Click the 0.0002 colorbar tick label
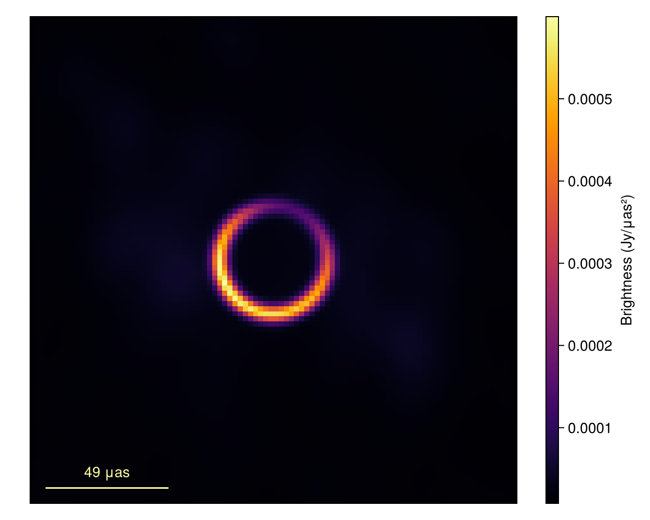This screenshot has height=520, width=650. point(589,346)
